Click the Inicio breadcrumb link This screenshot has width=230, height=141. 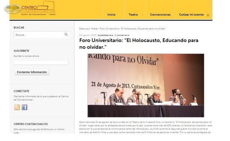(94, 29)
